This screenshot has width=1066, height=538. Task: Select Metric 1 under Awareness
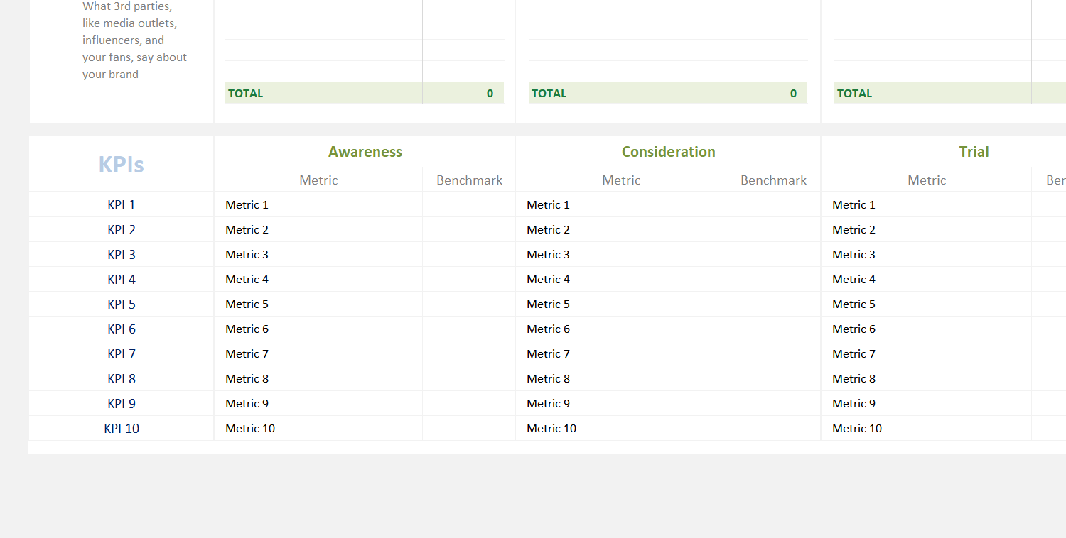point(247,204)
